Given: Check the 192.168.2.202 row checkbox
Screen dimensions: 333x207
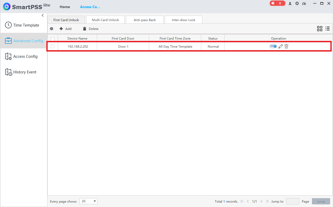Looking at the screenshot, I should (53, 46).
